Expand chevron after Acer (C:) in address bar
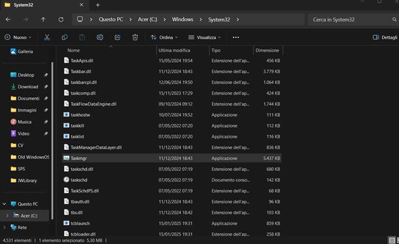 click(165, 20)
